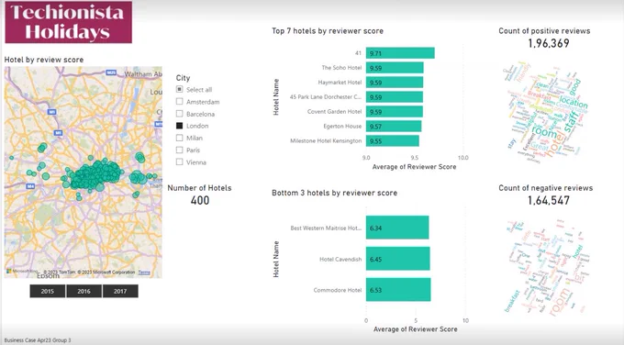Click the Bottom 3 hotels chart title
Viewport: 624px width, 345px height.
(334, 193)
